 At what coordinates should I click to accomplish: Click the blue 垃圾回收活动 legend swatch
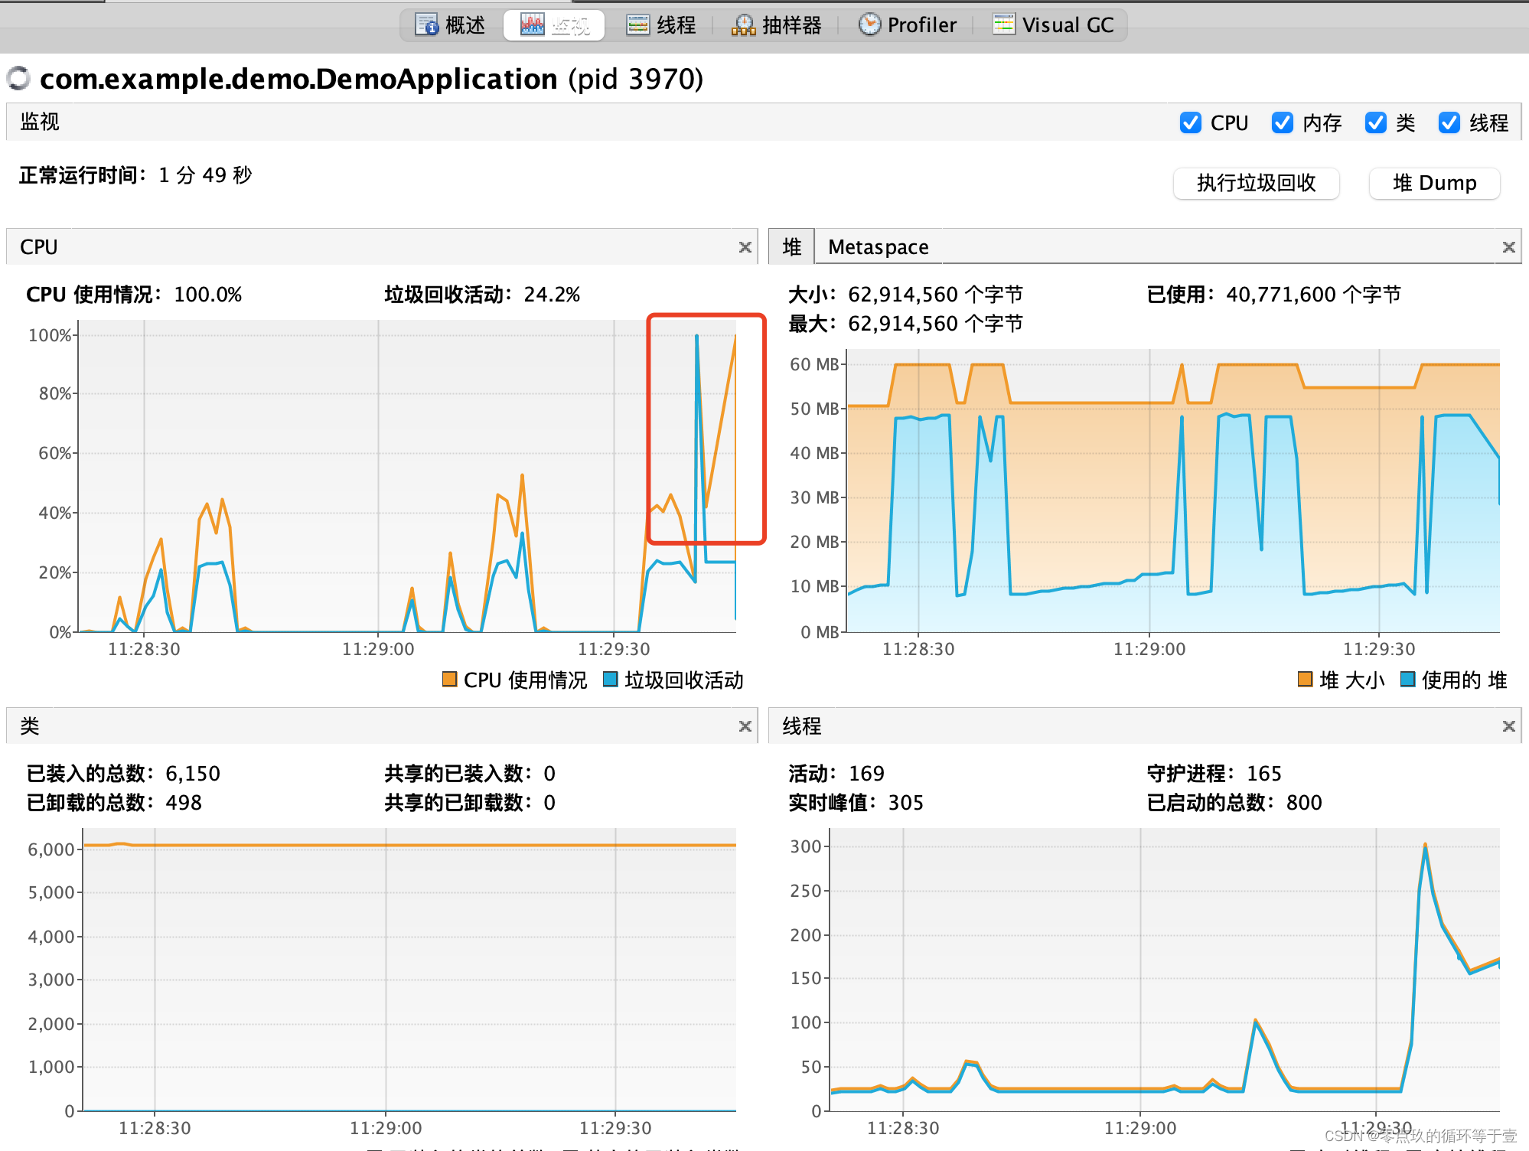611,679
